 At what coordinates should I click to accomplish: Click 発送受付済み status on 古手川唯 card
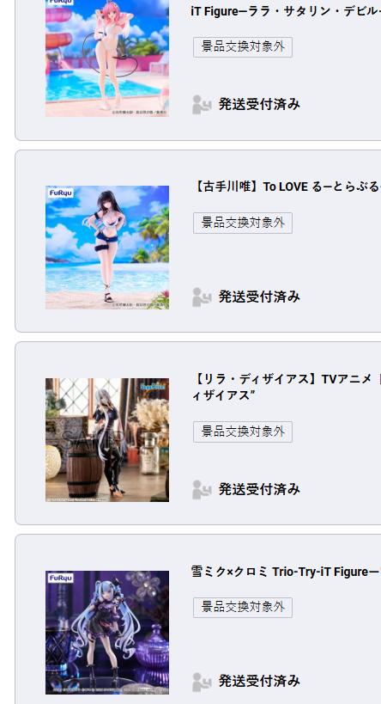(x=259, y=297)
